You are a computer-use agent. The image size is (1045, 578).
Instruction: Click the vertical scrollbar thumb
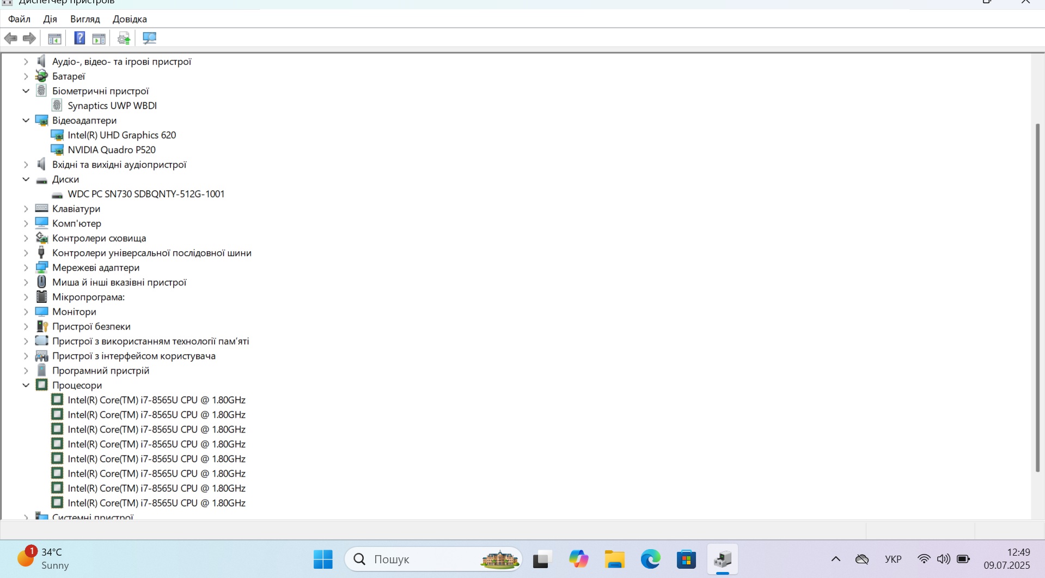(x=1037, y=298)
